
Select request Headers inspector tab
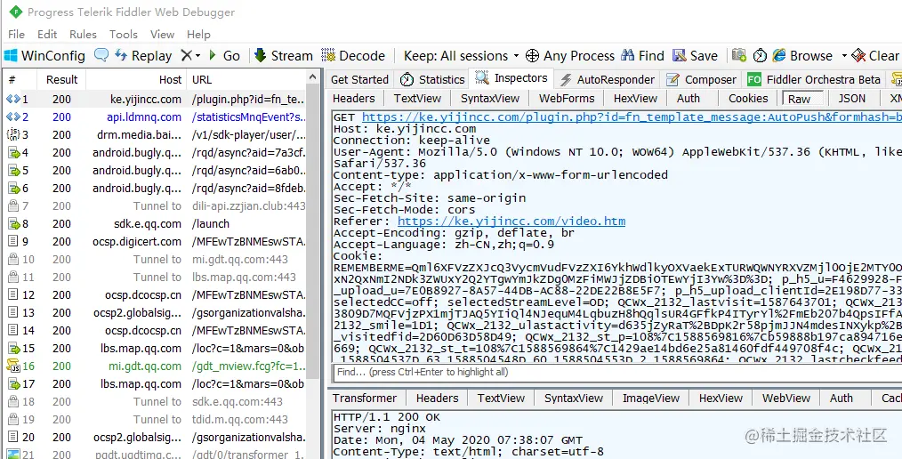(x=354, y=99)
